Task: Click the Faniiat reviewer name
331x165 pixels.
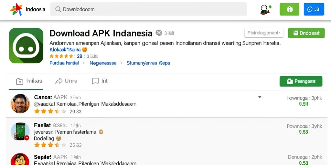Action: pyautogui.click(x=42, y=125)
